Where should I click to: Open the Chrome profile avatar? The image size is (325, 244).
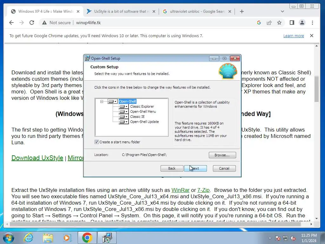point(302,23)
